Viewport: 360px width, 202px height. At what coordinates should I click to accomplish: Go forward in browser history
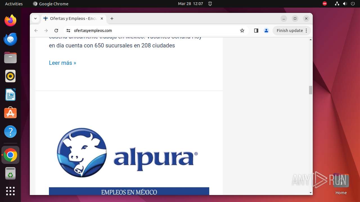[46, 31]
